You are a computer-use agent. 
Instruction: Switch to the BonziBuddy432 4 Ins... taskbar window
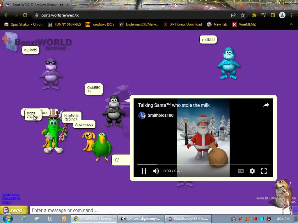coord(188,219)
